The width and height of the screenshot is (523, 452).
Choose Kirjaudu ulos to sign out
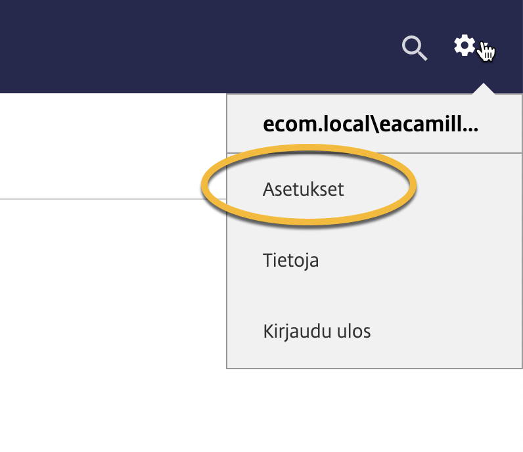click(375, 331)
